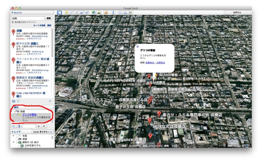
Task: Open the ohsho.co.jp website link
Action: pos(38,52)
